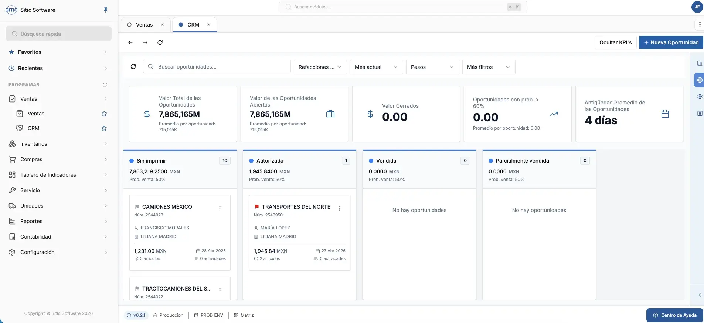
Task: Open the contact card icon in right rail
Action: tap(700, 113)
